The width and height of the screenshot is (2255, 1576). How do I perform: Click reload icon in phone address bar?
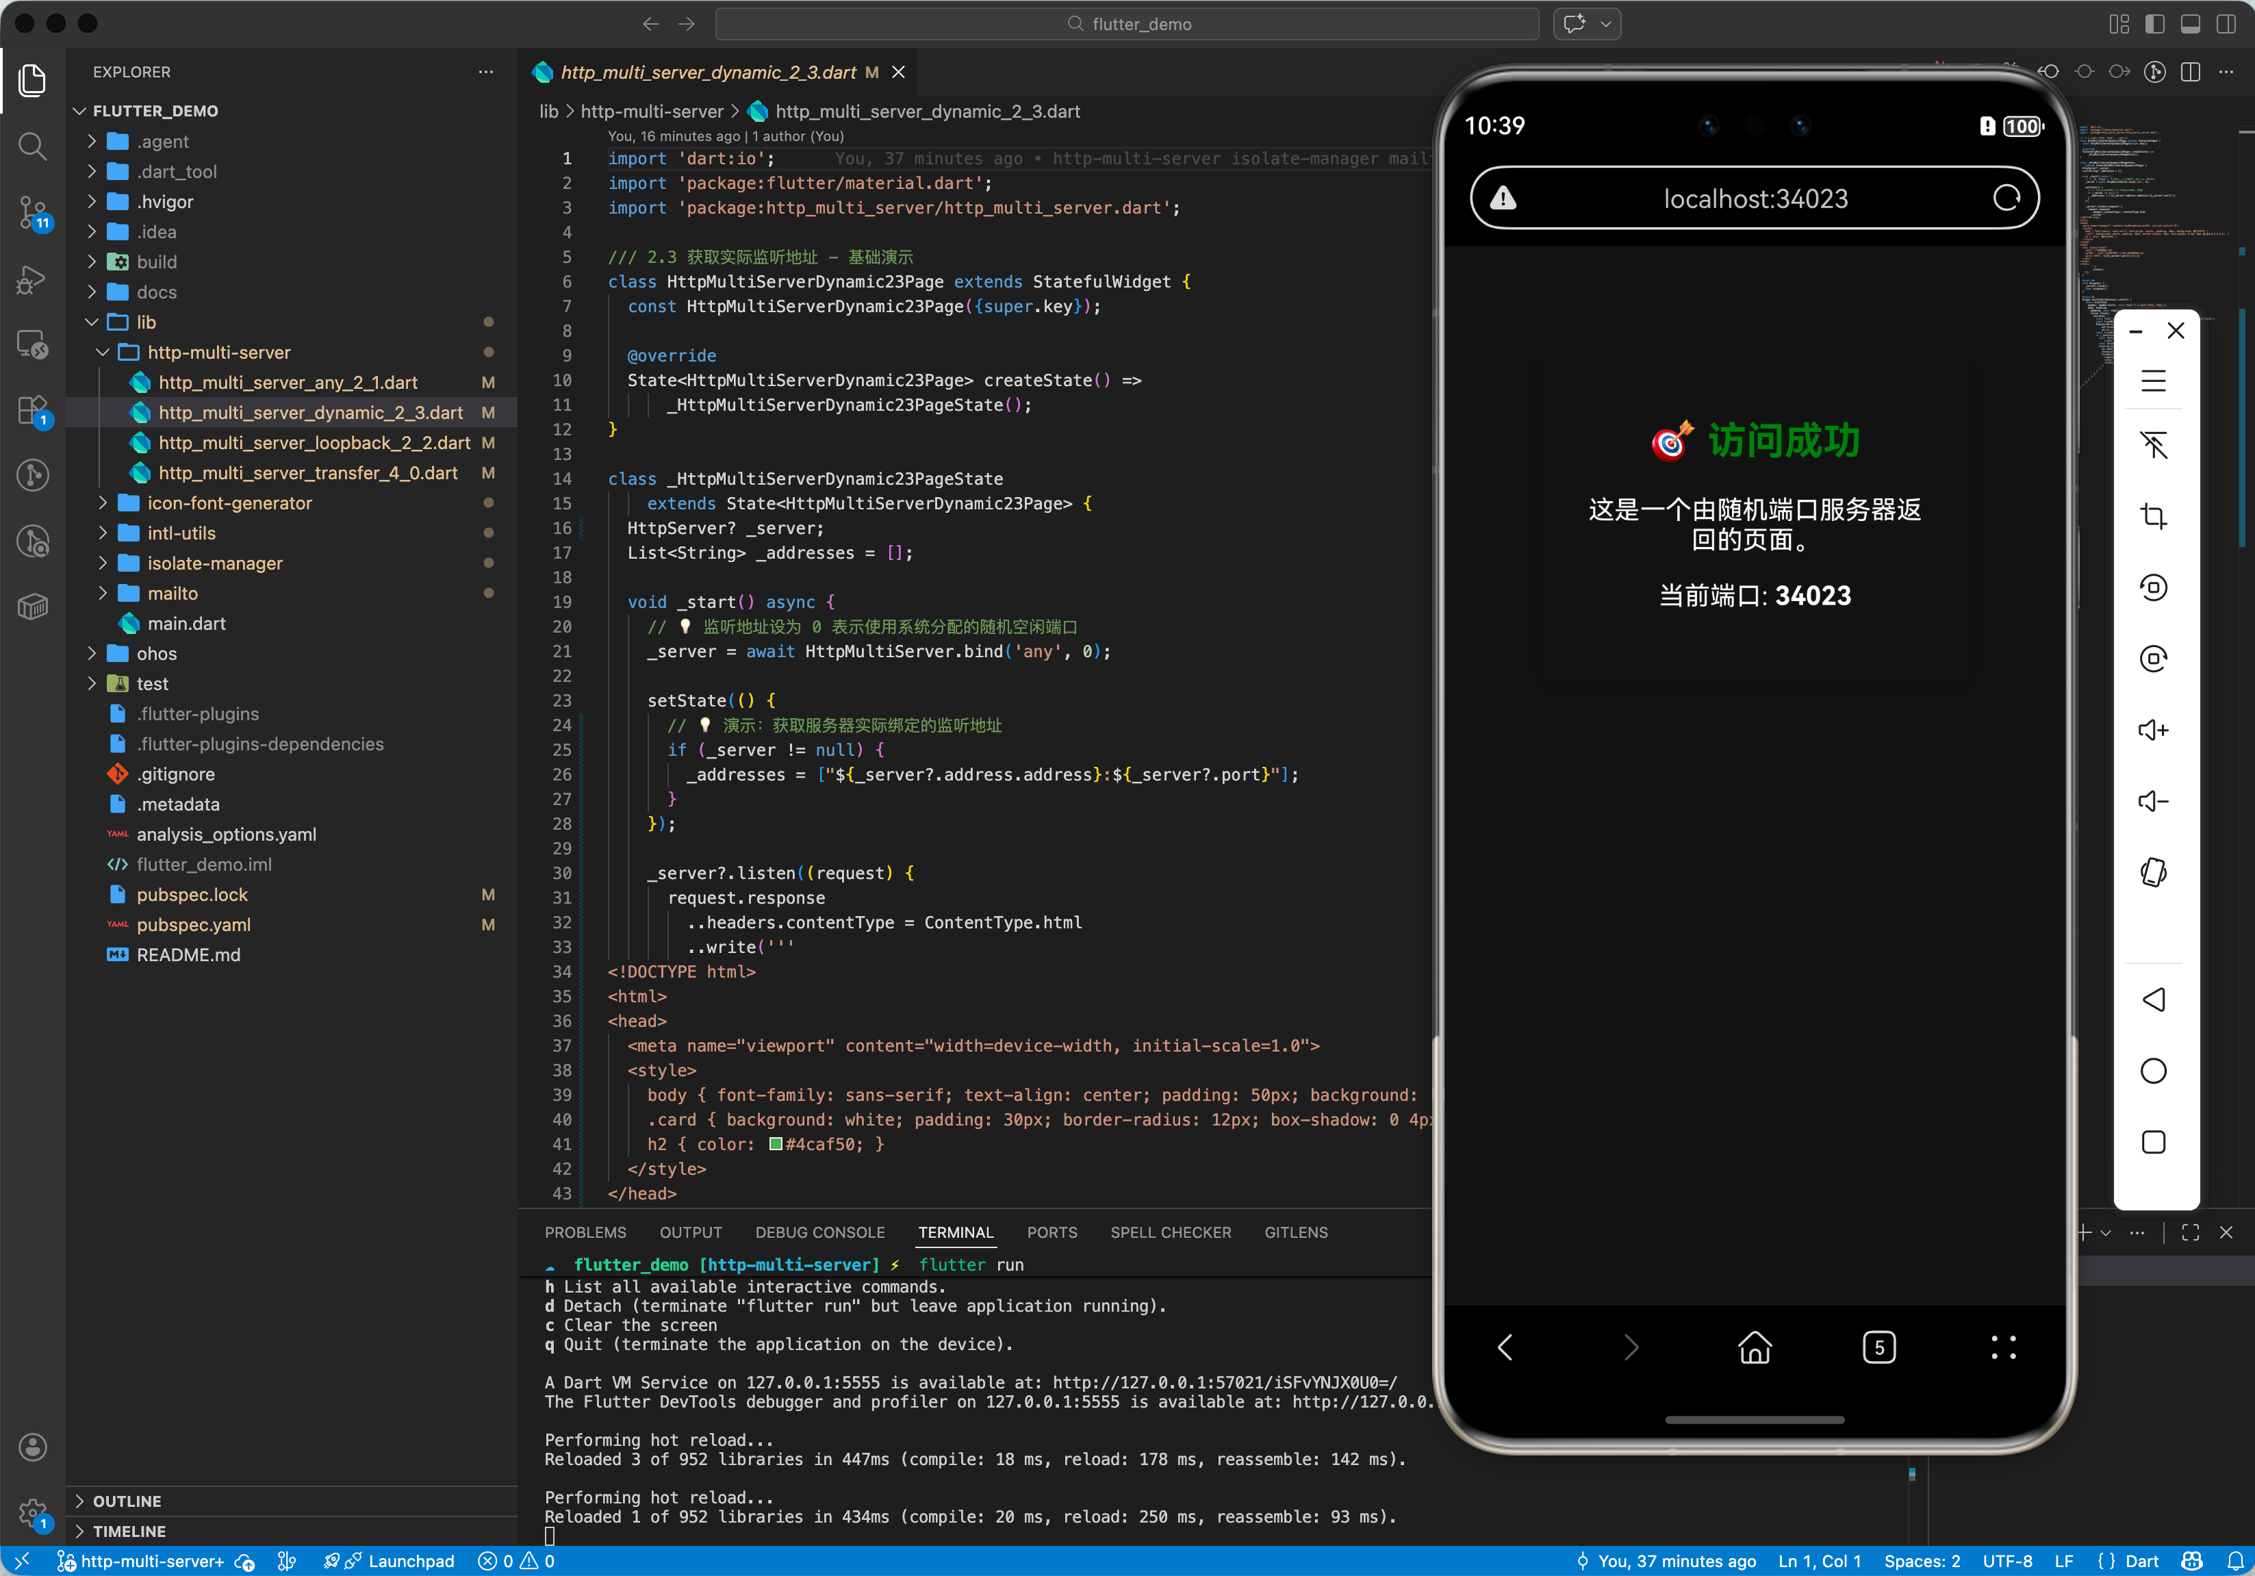click(2006, 199)
